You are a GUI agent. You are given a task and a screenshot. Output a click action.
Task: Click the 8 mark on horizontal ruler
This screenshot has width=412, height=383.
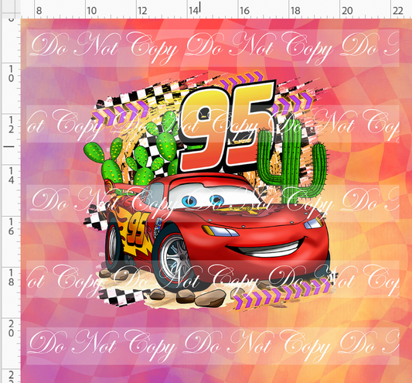coord(39,11)
